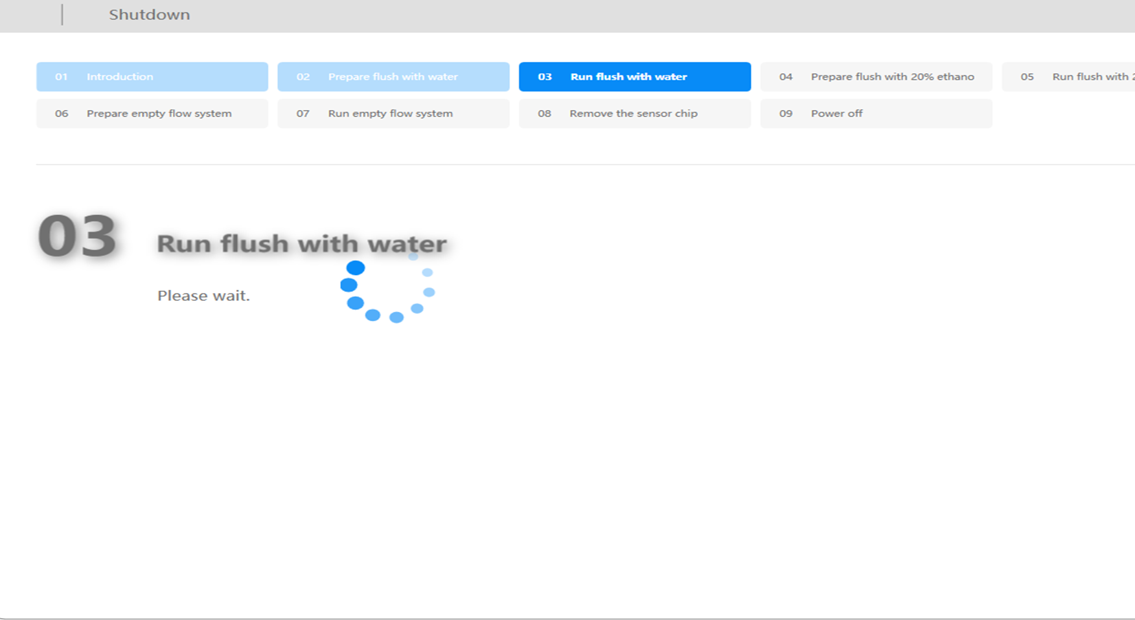Go to the Introduction step
Viewport: 1135px width, 620px height.
[152, 77]
